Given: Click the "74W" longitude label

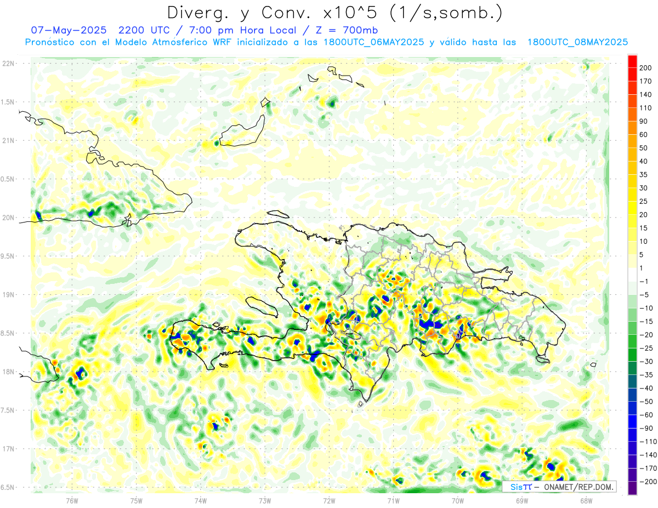Looking at the screenshot, I should pyautogui.click(x=200, y=500).
